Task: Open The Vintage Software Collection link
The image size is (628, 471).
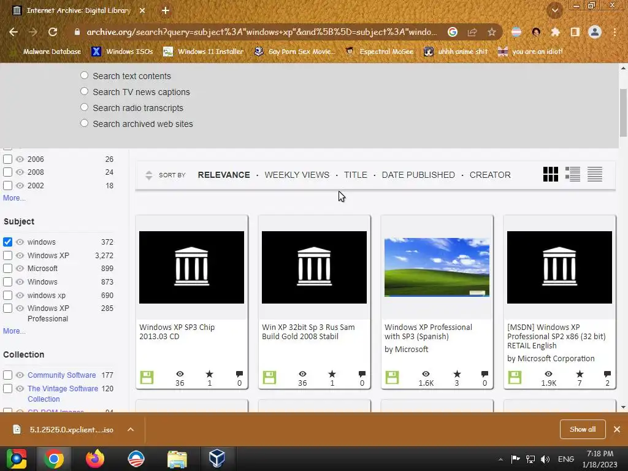Action: coord(63,394)
